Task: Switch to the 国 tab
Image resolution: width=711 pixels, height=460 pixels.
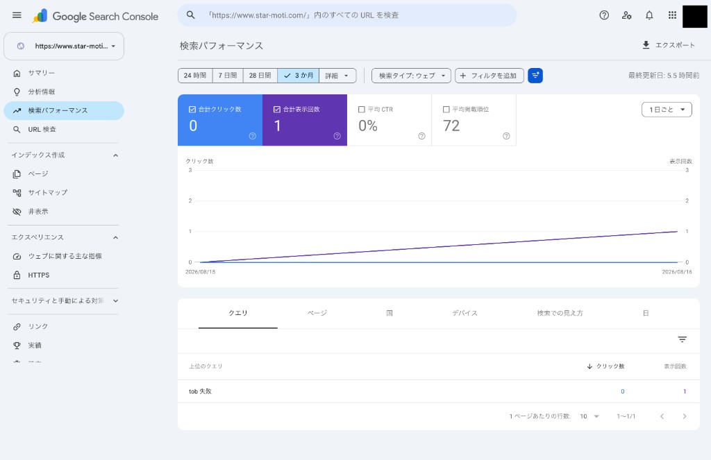Action: (390, 313)
